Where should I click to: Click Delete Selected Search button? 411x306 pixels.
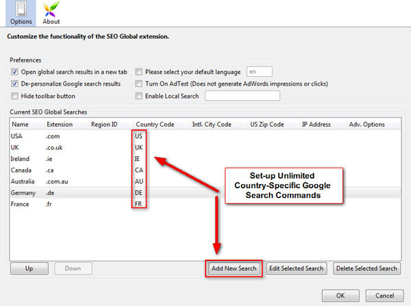pyautogui.click(x=366, y=268)
